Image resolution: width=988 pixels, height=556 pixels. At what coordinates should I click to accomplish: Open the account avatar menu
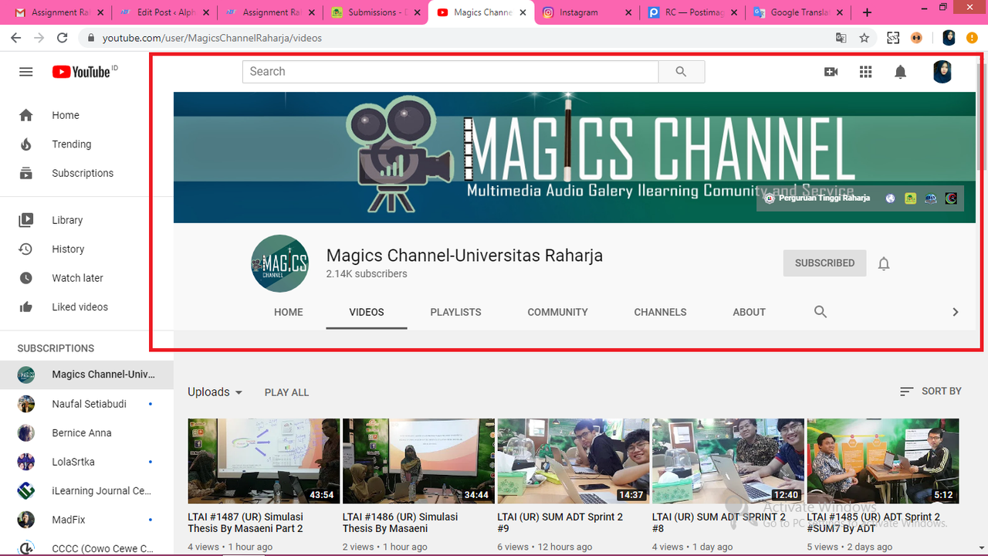(x=942, y=72)
